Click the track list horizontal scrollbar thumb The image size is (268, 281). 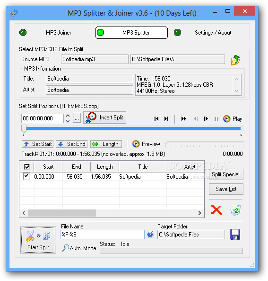62,213
